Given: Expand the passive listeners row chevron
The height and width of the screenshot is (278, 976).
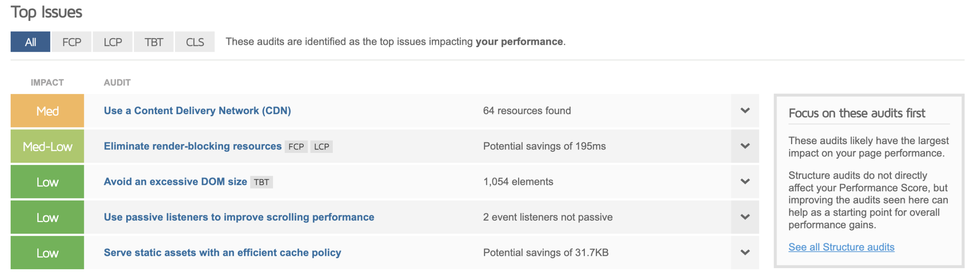Looking at the screenshot, I should coord(745,217).
